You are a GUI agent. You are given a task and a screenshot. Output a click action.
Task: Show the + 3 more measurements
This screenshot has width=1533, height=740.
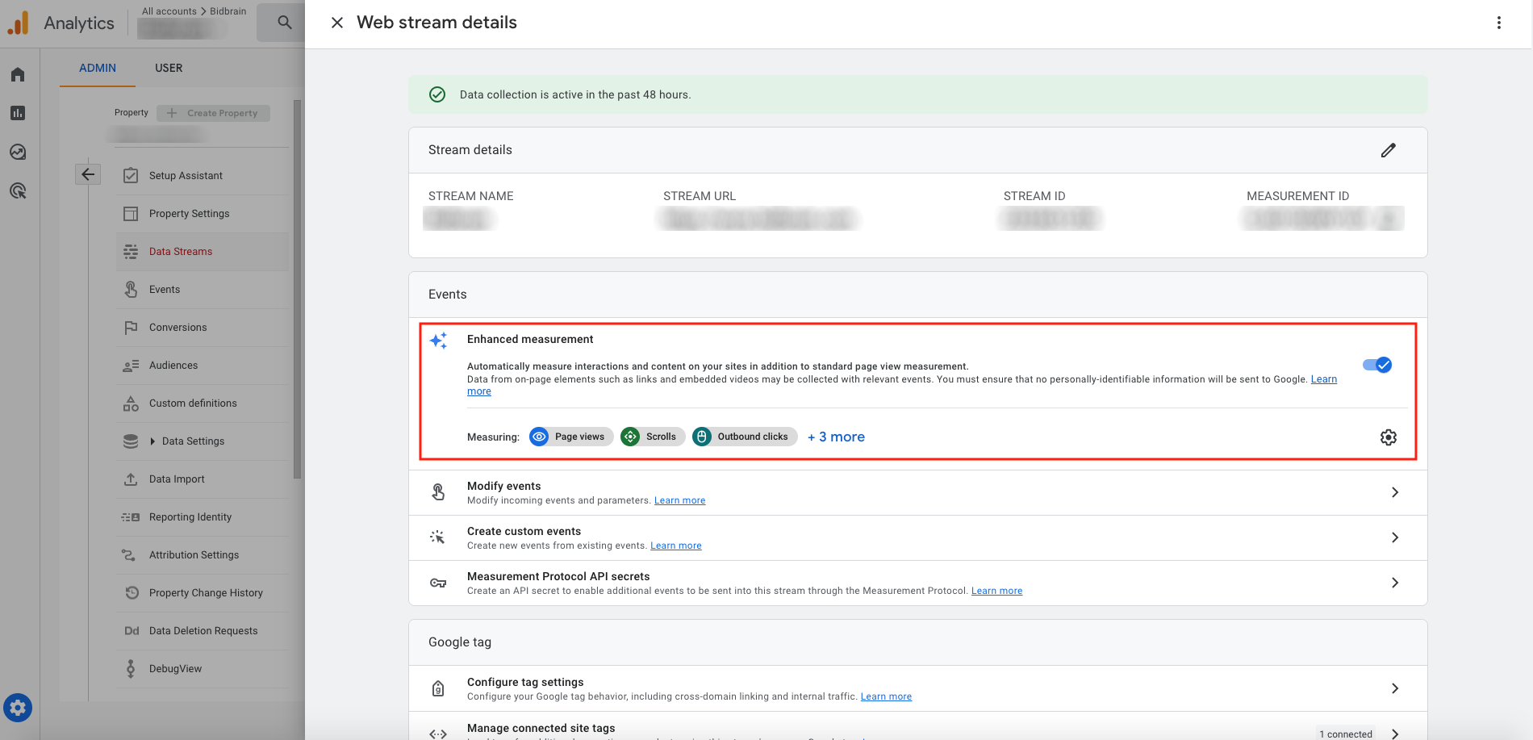coord(836,437)
